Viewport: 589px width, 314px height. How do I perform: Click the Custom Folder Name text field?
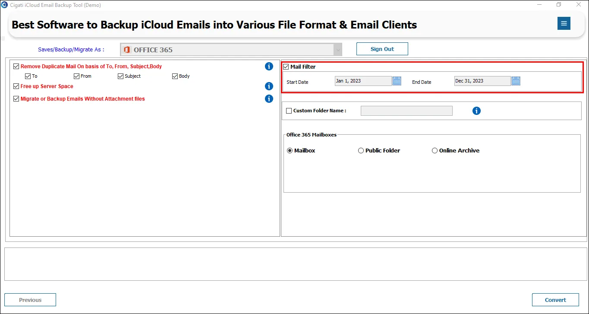406,111
